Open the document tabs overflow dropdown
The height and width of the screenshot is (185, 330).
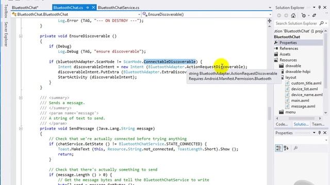[x=270, y=8]
